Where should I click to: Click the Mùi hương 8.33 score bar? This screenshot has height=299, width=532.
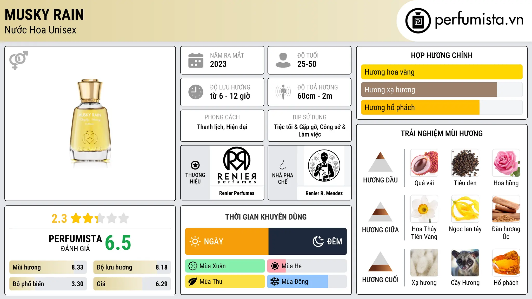[48, 267]
